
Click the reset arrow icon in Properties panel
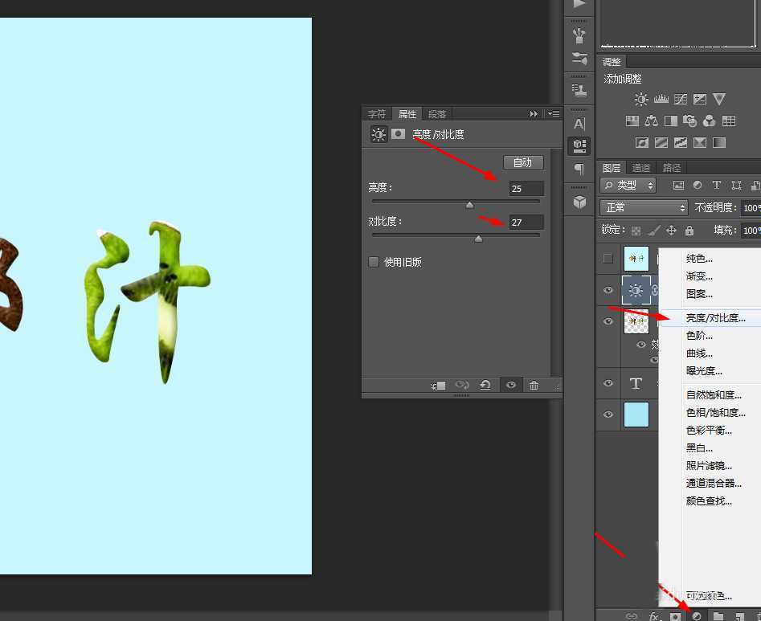[485, 385]
